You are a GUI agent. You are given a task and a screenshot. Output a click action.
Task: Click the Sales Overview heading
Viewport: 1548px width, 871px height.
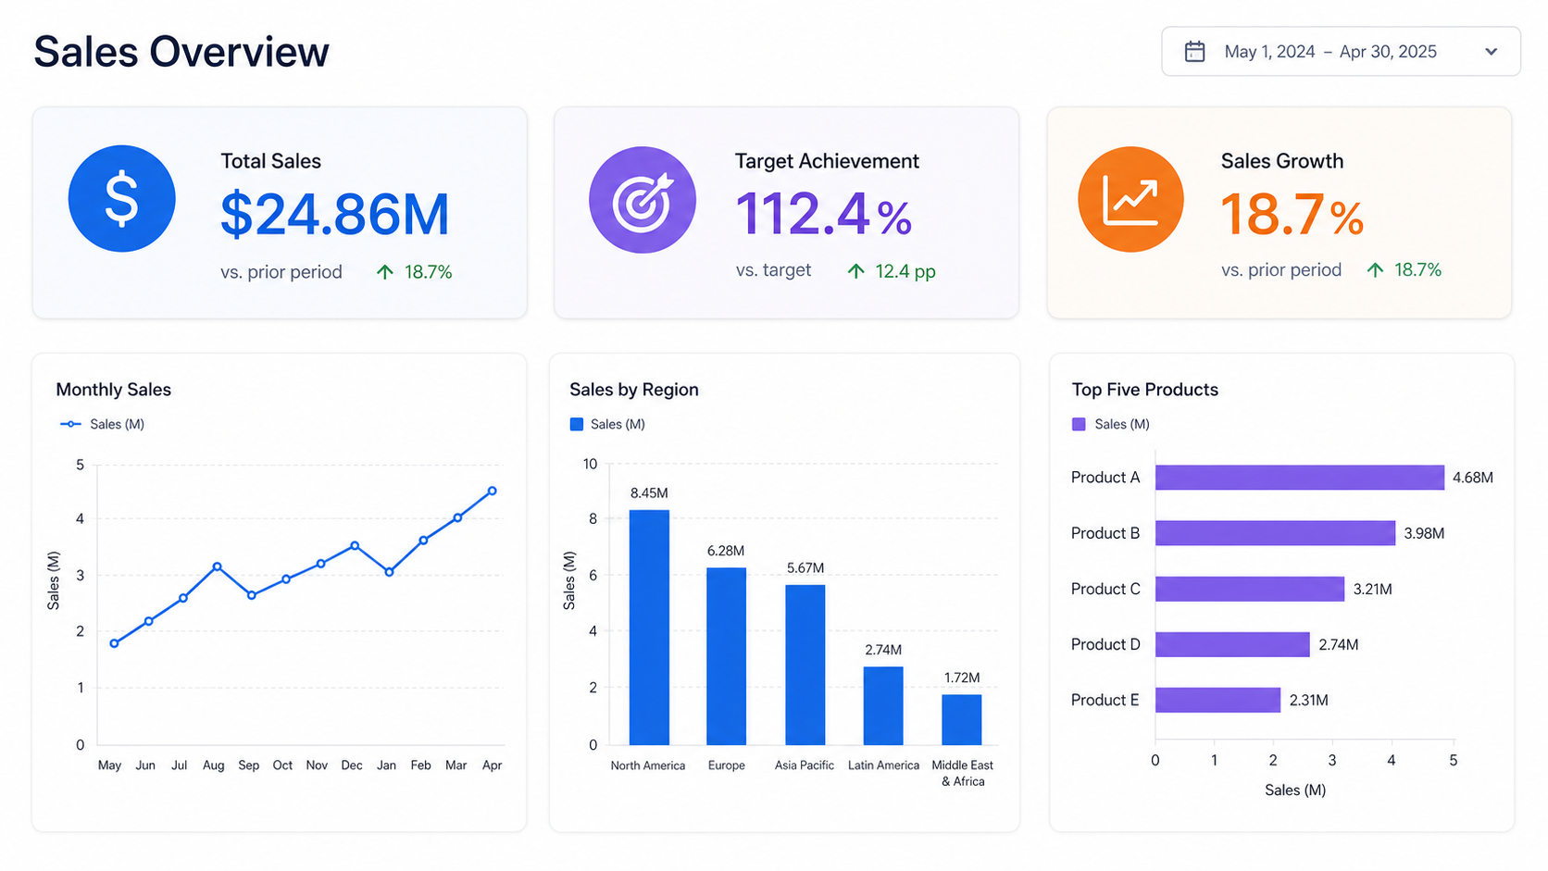click(x=181, y=52)
